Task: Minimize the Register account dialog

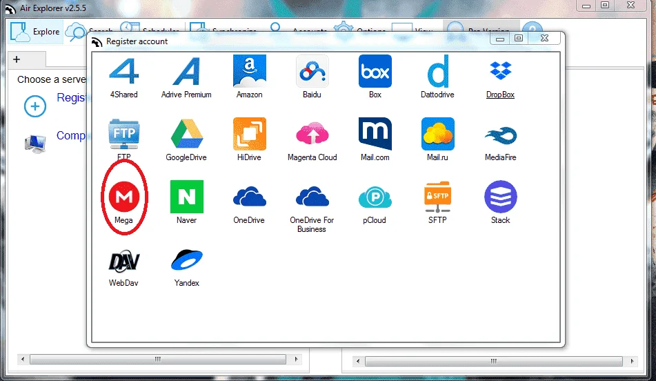Action: click(500, 38)
